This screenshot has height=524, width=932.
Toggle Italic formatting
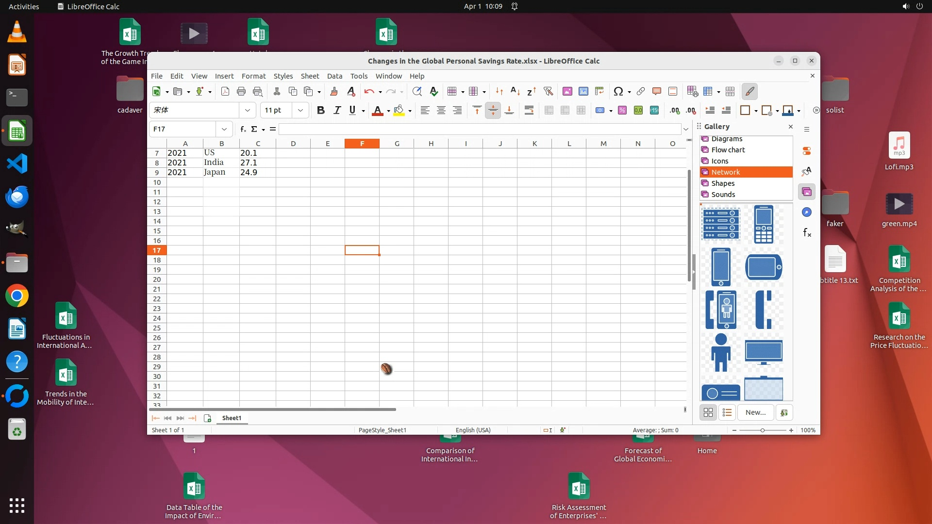(336, 111)
